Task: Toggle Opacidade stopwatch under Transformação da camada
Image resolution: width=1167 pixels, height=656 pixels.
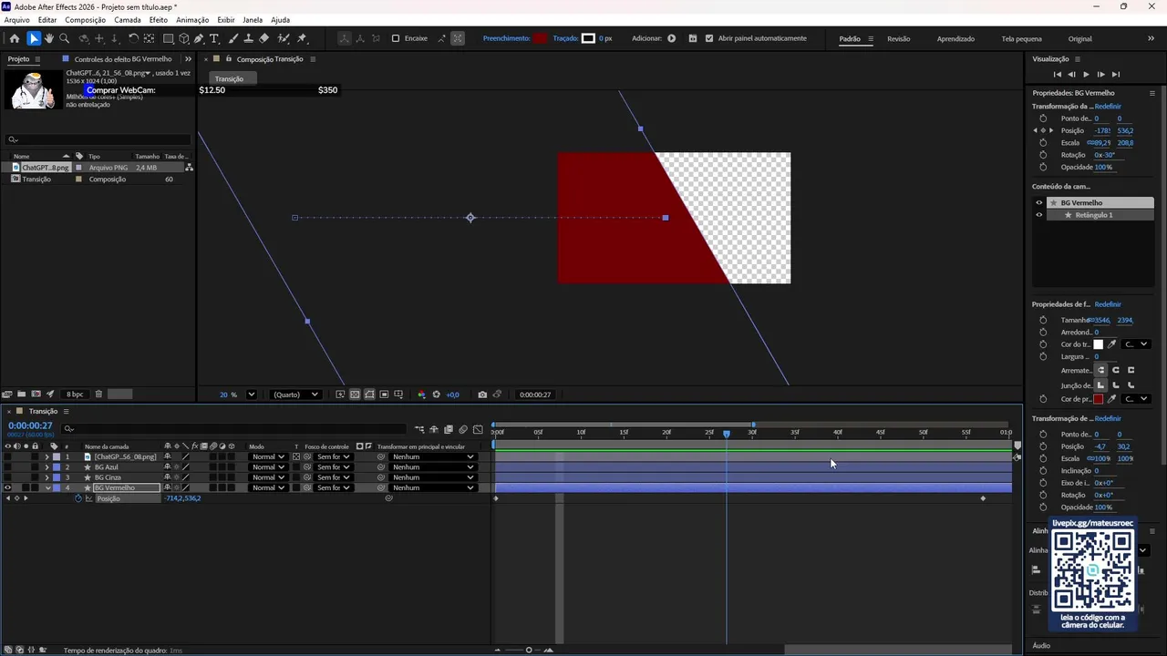Action: tap(1043, 168)
